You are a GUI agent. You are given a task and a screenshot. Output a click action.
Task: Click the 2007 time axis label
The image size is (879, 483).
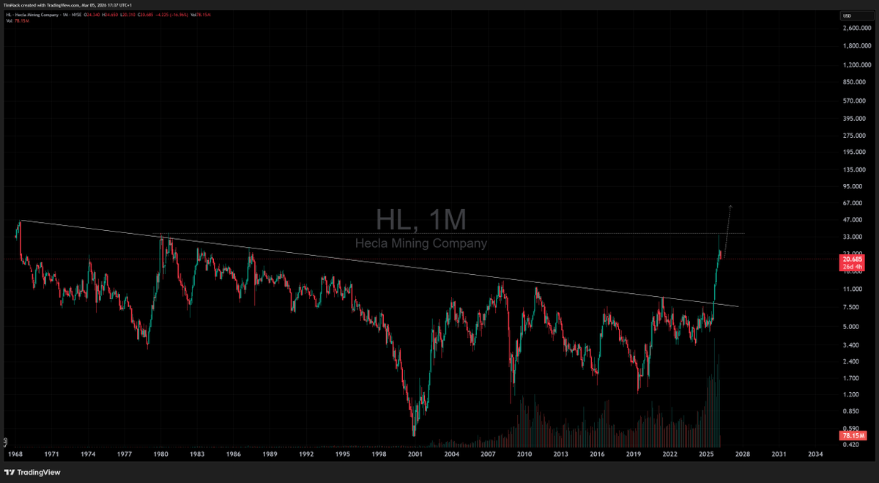(488, 454)
